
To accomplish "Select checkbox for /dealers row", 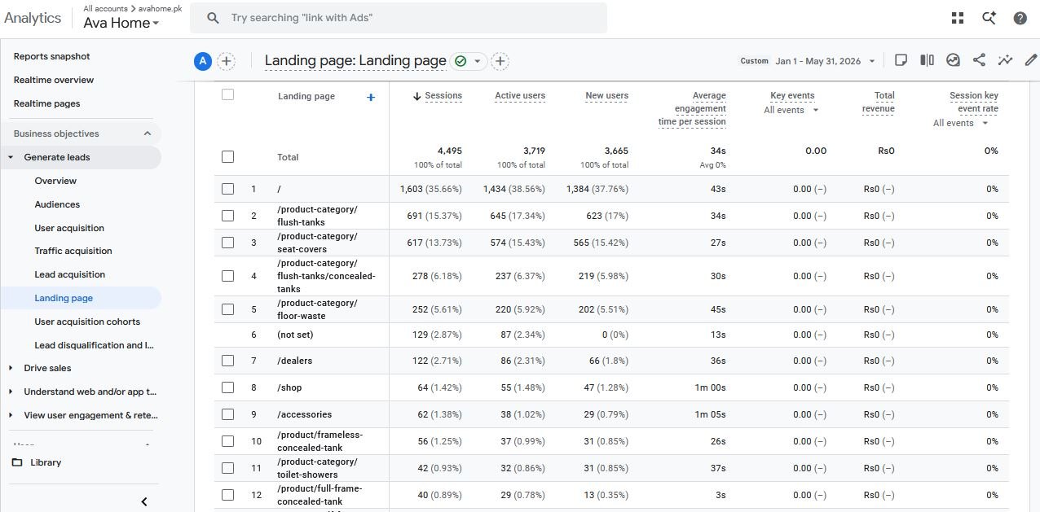I will point(227,361).
